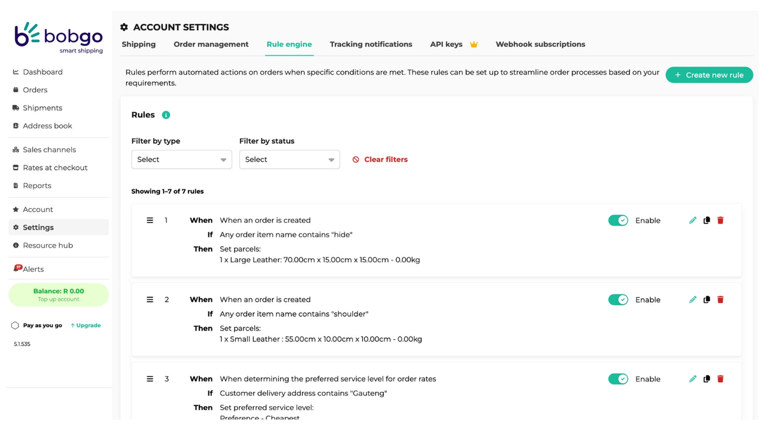Click the green Balance top up banner

click(58, 294)
